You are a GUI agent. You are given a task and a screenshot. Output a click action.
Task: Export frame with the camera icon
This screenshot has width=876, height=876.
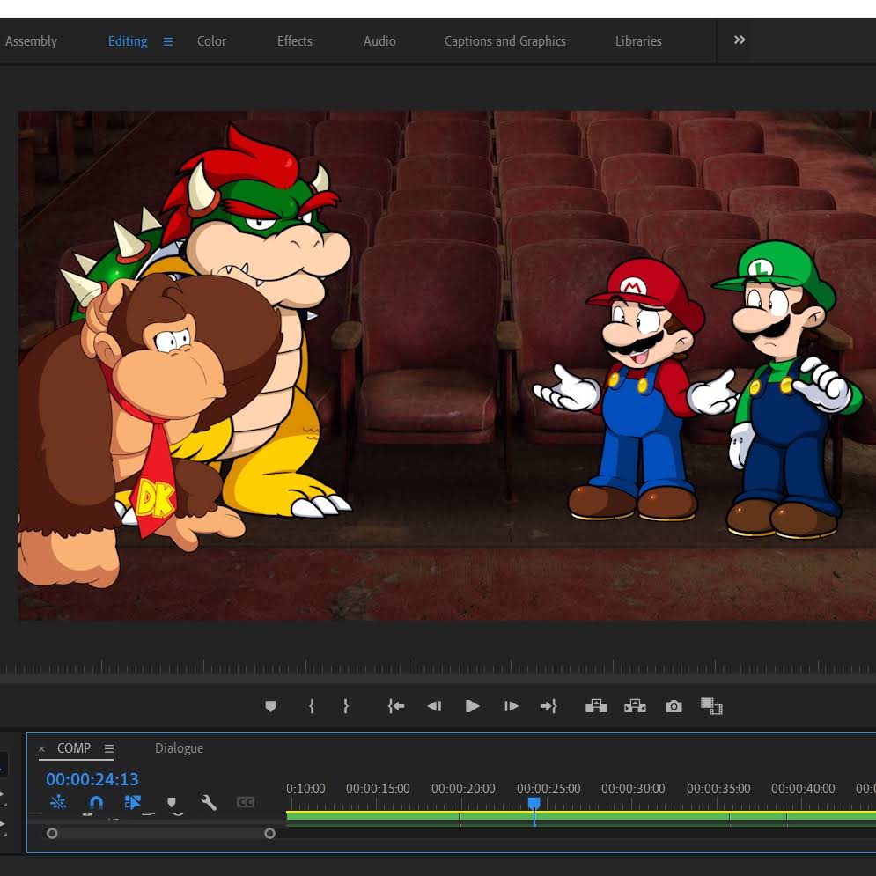point(674,706)
